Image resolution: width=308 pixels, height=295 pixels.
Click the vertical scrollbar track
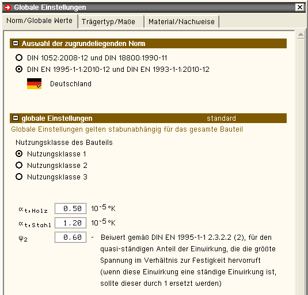coord(301,167)
